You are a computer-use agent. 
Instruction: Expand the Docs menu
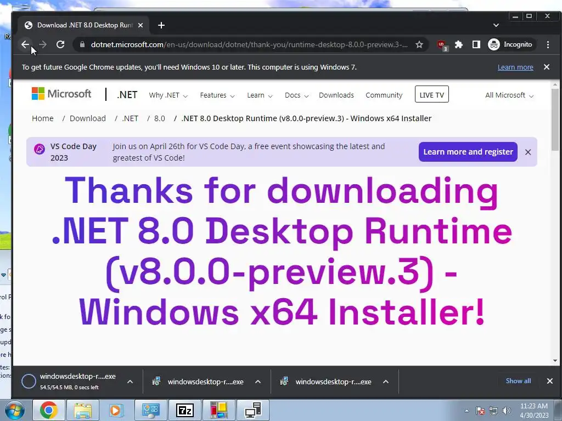296,95
